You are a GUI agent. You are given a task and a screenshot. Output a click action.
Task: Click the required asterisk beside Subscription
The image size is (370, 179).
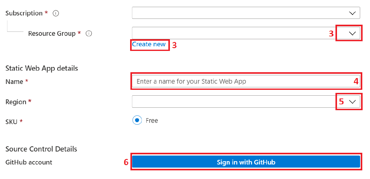pyautogui.click(x=47, y=12)
